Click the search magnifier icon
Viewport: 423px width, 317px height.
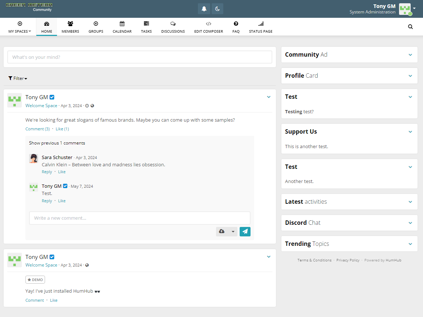[410, 27]
